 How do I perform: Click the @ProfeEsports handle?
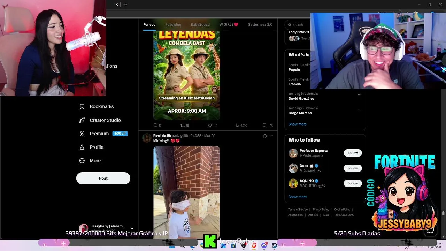click(x=312, y=155)
